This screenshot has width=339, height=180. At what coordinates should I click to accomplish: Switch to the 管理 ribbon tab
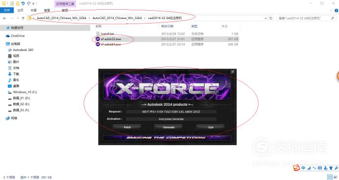tap(65, 10)
